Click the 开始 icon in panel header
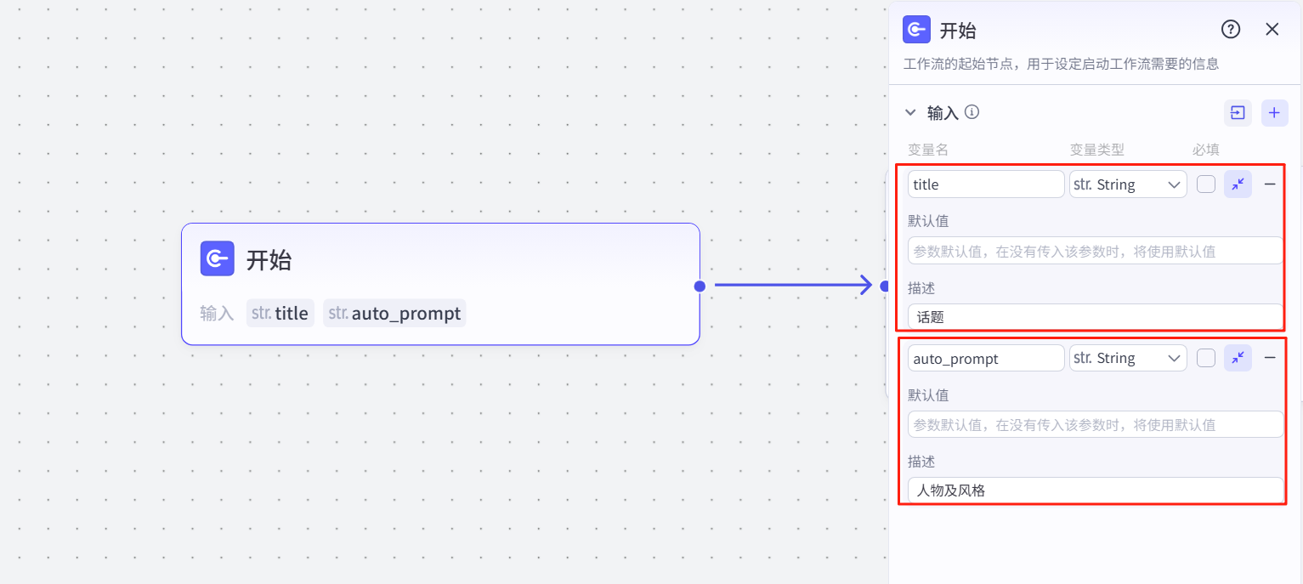1303x584 pixels. [x=916, y=30]
